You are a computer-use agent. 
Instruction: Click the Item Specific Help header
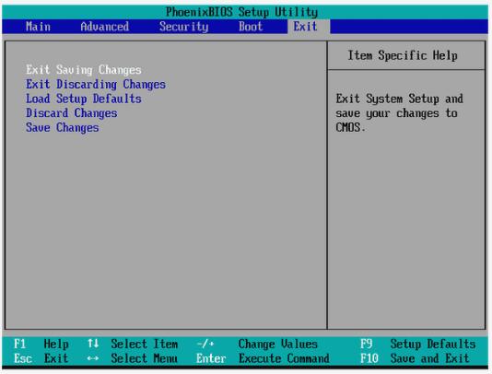[x=403, y=55]
